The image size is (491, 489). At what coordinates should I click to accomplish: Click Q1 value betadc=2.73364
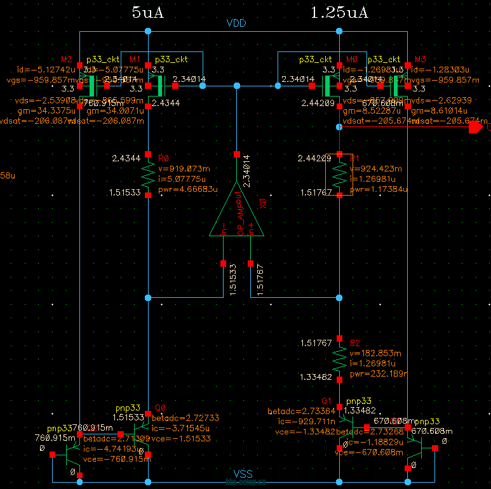(x=302, y=412)
